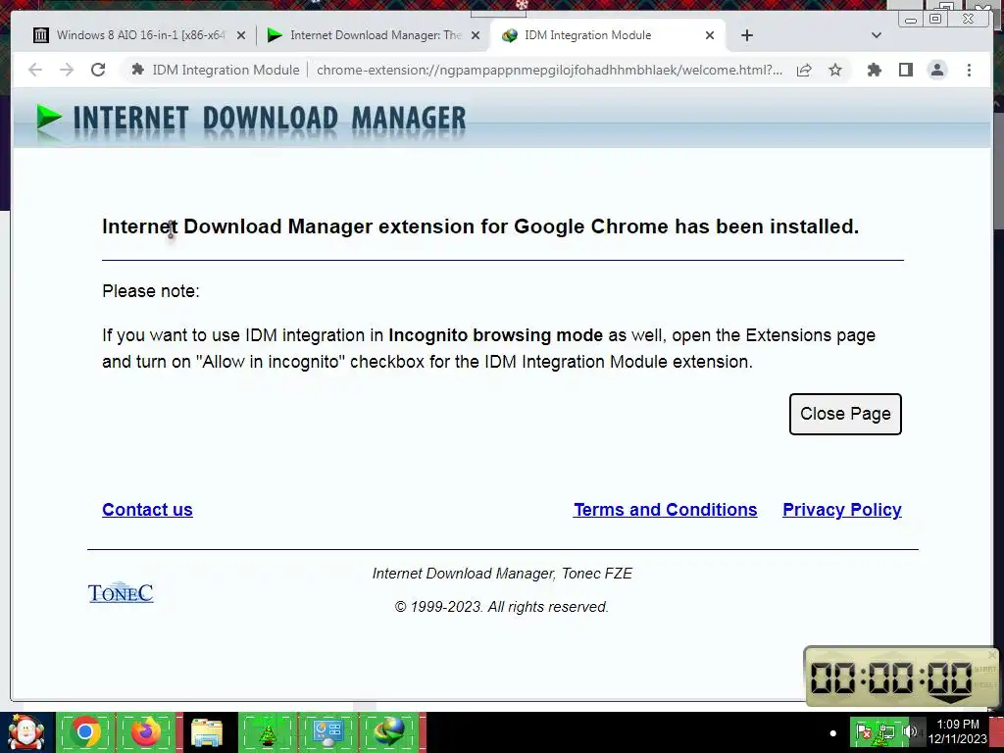Image resolution: width=1004 pixels, height=753 pixels.
Task: Open the Chrome profile avatar menu
Action: pos(937,70)
